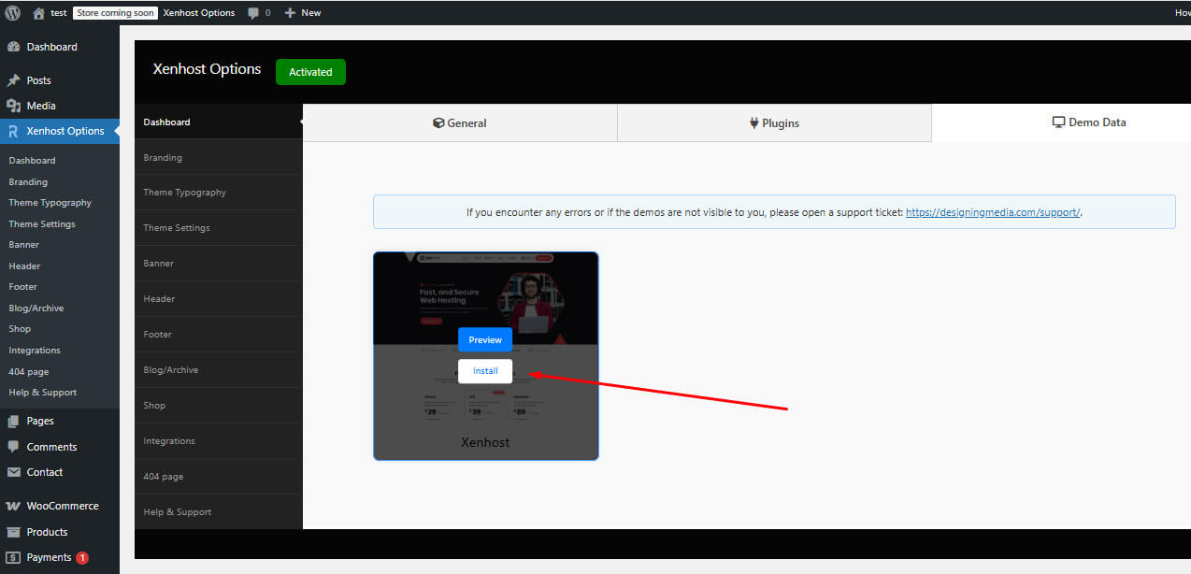
Task: Select Header in the WordPress submenu
Action: pyautogui.click(x=25, y=266)
